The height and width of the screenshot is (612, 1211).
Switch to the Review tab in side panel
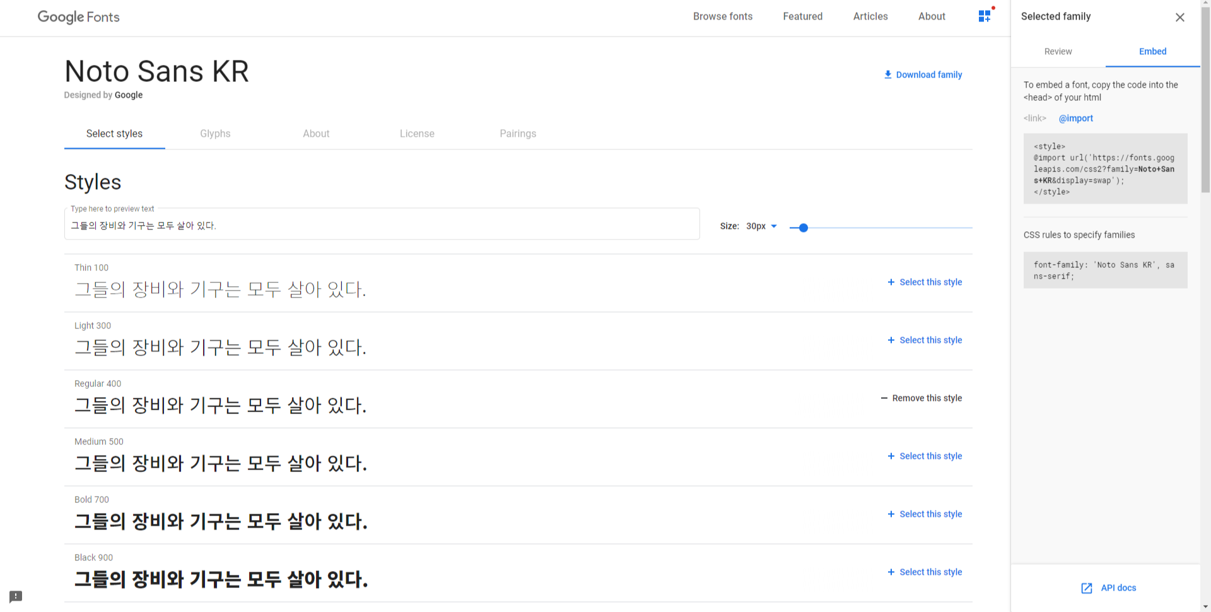(x=1058, y=52)
